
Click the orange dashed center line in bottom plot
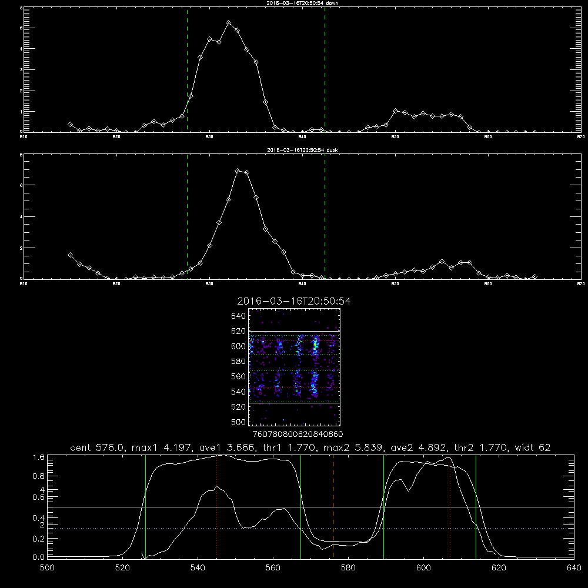[333, 506]
